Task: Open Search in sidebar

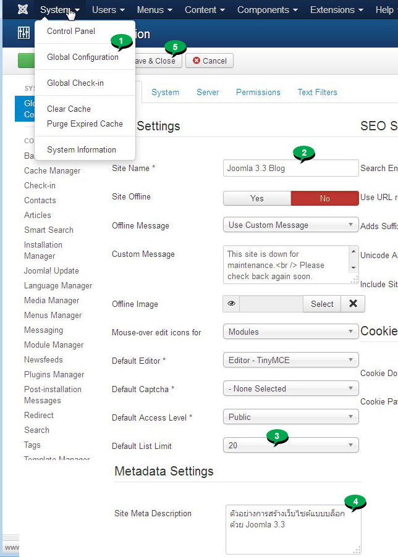Action: click(x=36, y=430)
